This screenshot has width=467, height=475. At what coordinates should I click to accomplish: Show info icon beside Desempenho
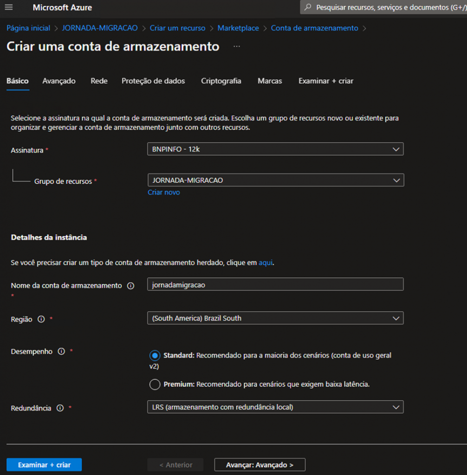tap(61, 352)
